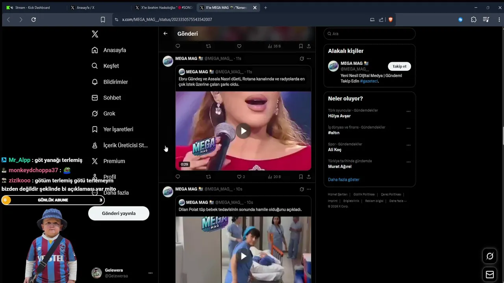Click the Ara search field
504x283 pixels.
[x=369, y=34]
